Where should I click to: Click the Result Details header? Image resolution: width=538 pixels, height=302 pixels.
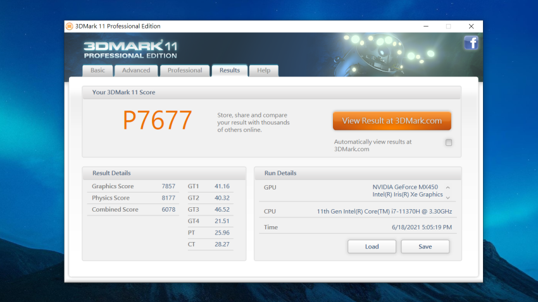click(x=111, y=173)
